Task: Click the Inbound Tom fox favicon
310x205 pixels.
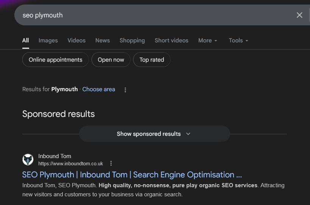Action: point(28,160)
